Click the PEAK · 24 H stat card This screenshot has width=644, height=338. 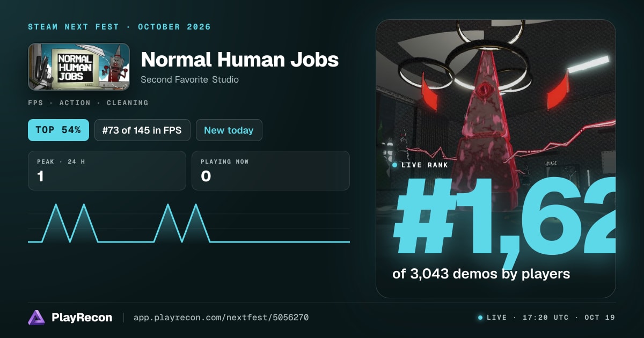[x=107, y=171]
